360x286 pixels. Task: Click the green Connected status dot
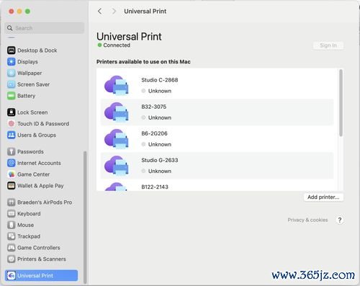pyautogui.click(x=99, y=45)
